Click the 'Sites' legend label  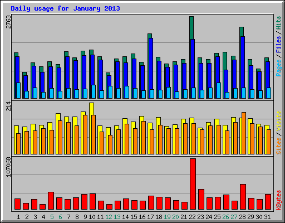[279, 146]
